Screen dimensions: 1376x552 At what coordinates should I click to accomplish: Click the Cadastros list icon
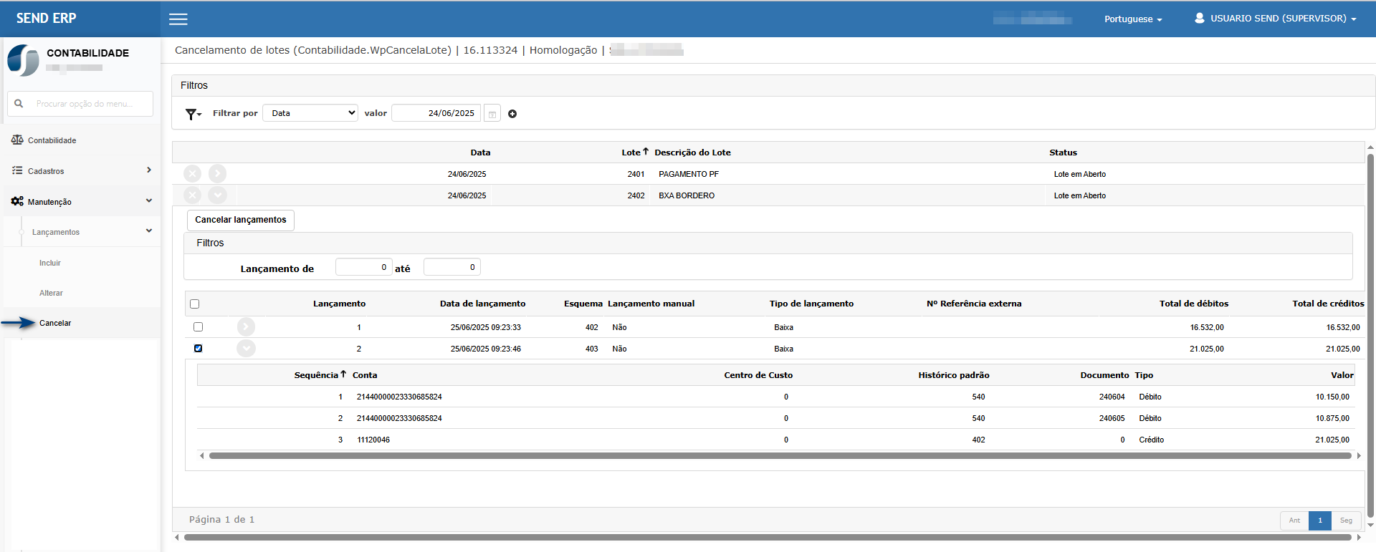coord(17,170)
